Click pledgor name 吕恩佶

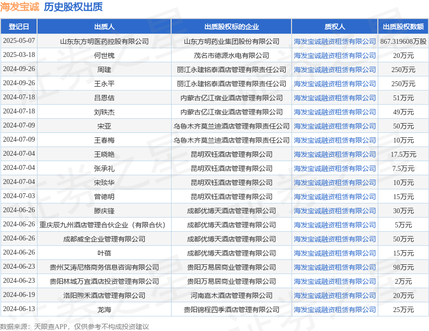pyautogui.click(x=104, y=98)
